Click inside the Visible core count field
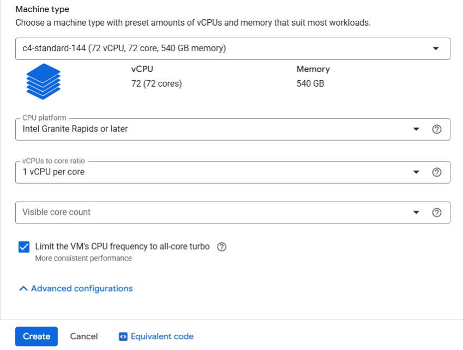The width and height of the screenshot is (463, 350). click(x=164, y=212)
